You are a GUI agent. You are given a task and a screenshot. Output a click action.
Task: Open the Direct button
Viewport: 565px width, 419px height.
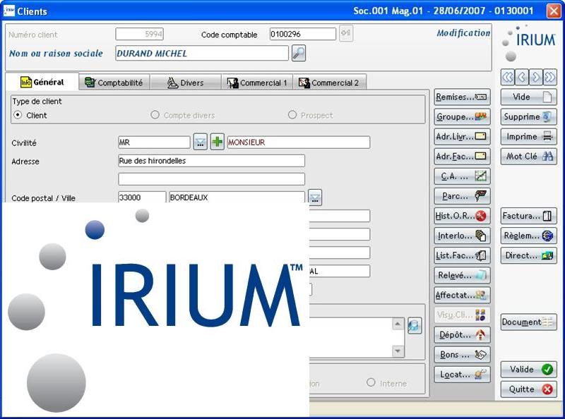528,255
